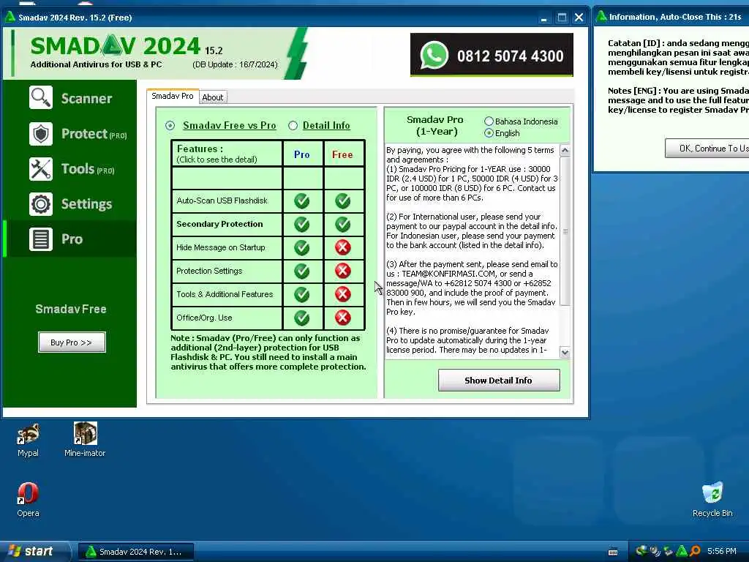Click the Free checkmark for Auto-Scan USB Flashdisk
This screenshot has width=749, height=562.
(343, 201)
